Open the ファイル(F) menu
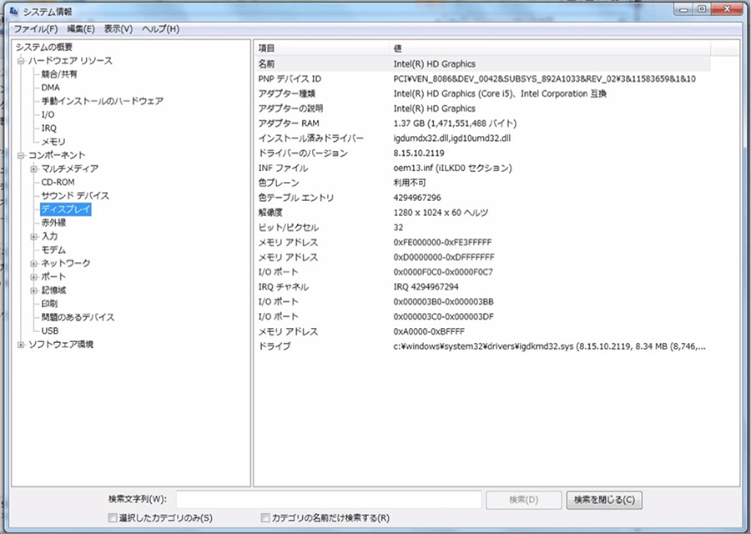This screenshot has height=534, width=751. coord(36,29)
